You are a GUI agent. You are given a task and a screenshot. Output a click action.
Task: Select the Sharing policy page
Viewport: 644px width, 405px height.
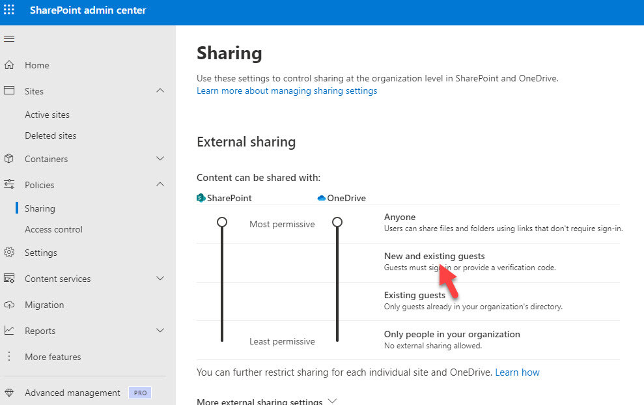tap(40, 208)
